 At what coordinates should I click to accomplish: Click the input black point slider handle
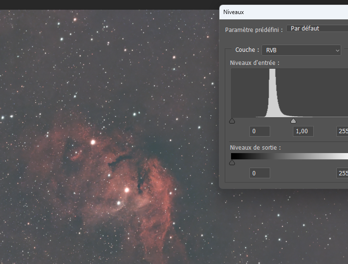point(232,121)
